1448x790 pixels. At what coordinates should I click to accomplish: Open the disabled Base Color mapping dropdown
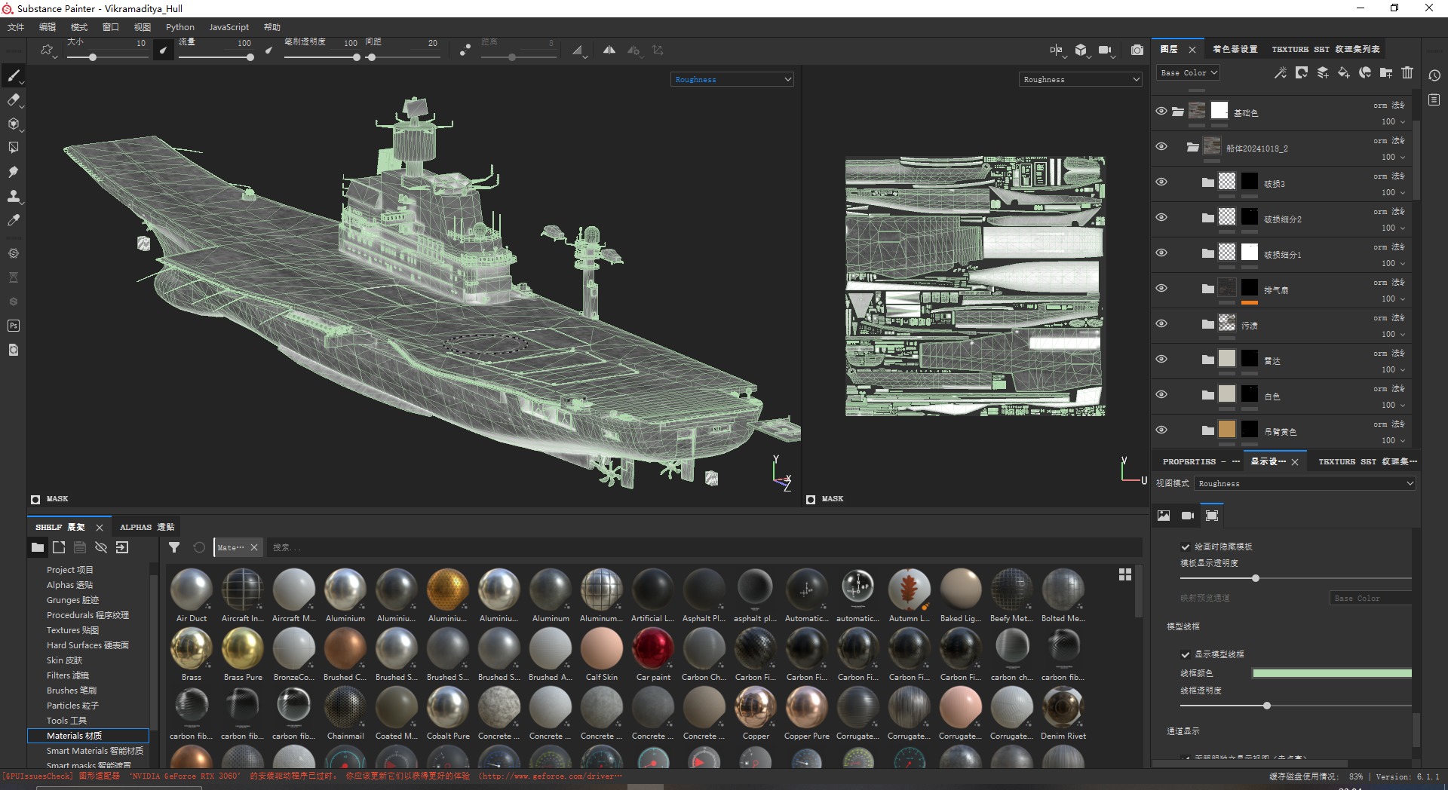pyautogui.click(x=1370, y=598)
